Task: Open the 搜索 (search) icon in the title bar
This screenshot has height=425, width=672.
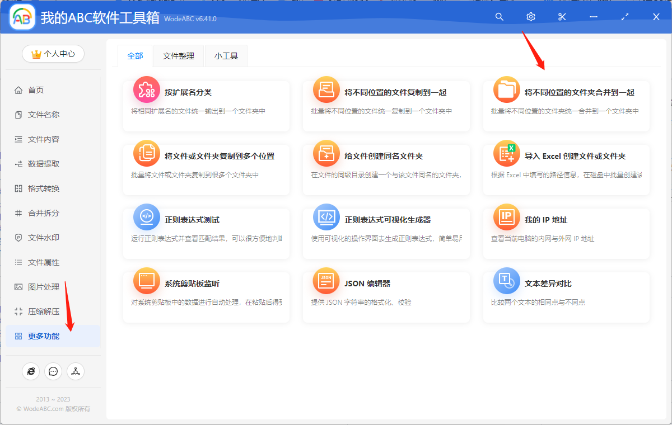Action: [x=499, y=17]
